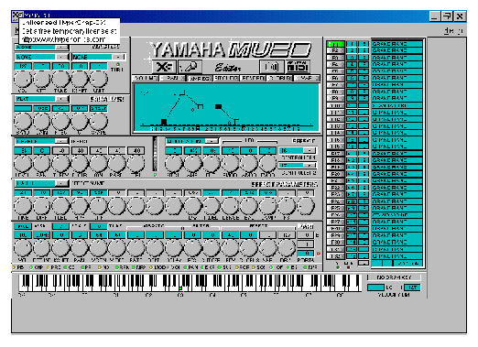Screen dimensions: 478x347
Task: Click the leftmost knob in effect parameters row
Action: pos(23,206)
